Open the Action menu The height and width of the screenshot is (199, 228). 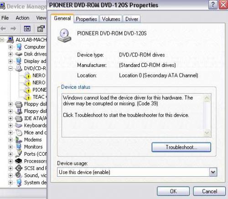[x=22, y=18]
